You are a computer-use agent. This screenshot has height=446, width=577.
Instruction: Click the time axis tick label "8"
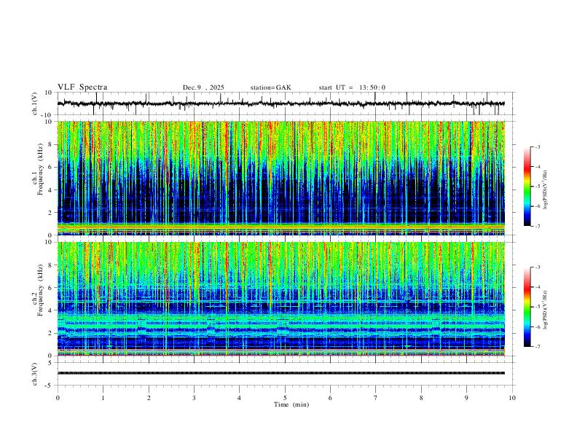pyautogui.click(x=421, y=398)
